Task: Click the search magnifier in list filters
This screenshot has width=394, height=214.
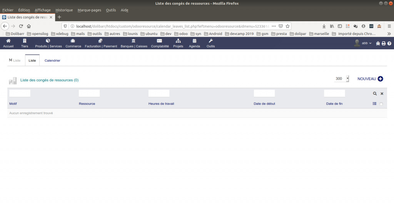Action: pos(375,94)
